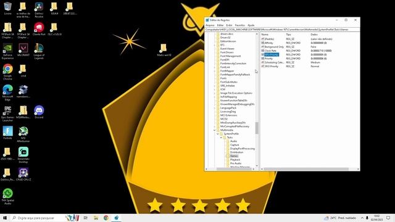Open the CPUID CPU-Z shortcut
The height and width of the screenshot is (222, 395).
(x=23, y=175)
